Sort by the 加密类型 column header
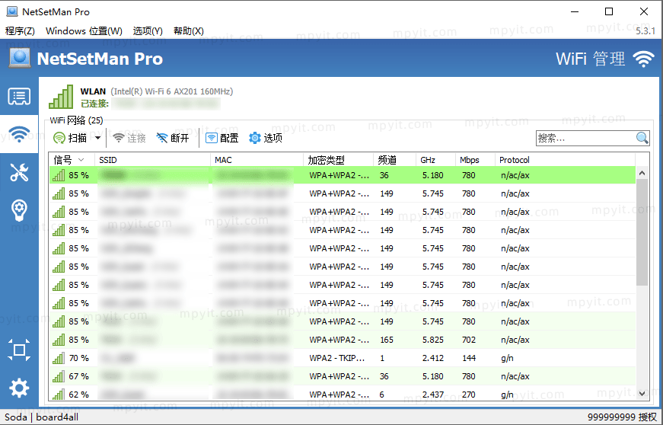 [338, 160]
